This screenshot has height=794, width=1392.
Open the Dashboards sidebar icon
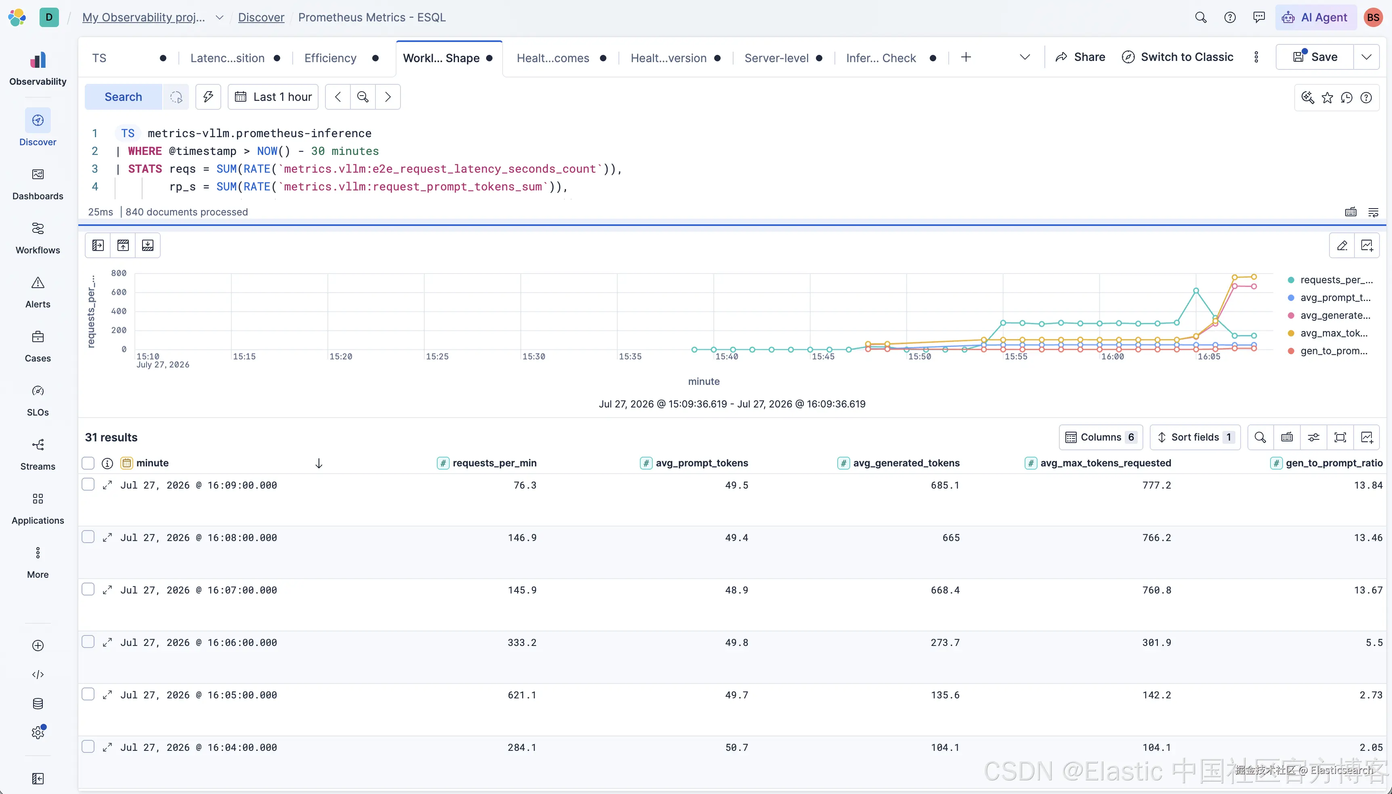tap(38, 175)
